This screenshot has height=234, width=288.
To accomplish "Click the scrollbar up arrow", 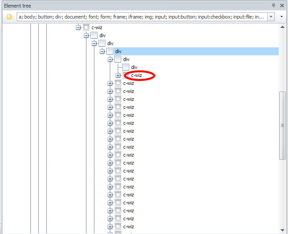I will click(x=283, y=27).
